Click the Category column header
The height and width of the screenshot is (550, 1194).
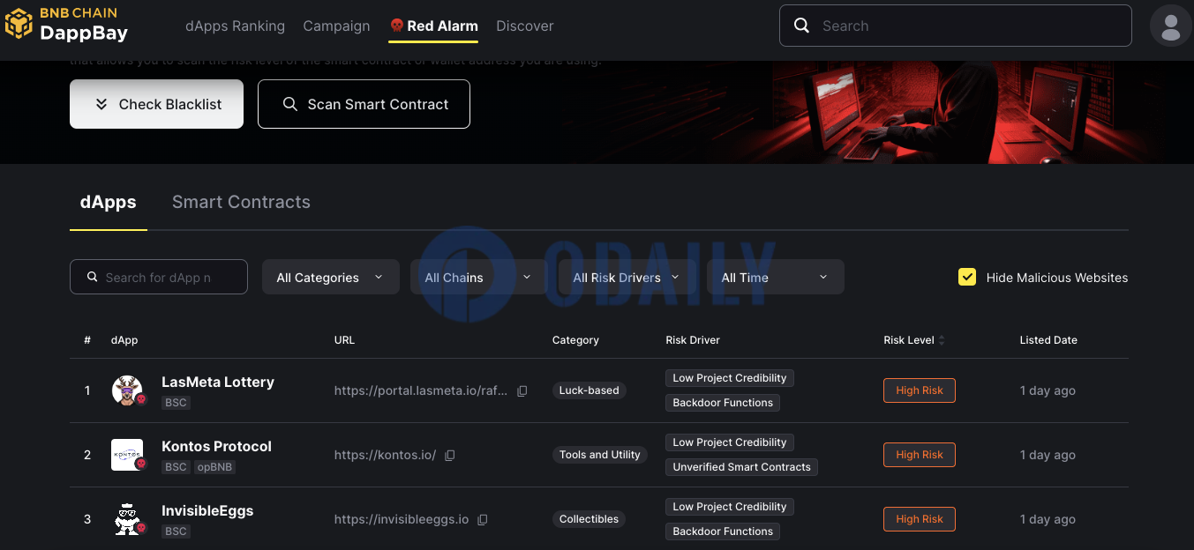pyautogui.click(x=575, y=340)
